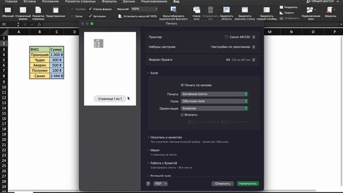This screenshot has width=343, height=193.
Task: Open Print (Печать) Active sheets dropdown
Action: [x=214, y=94]
